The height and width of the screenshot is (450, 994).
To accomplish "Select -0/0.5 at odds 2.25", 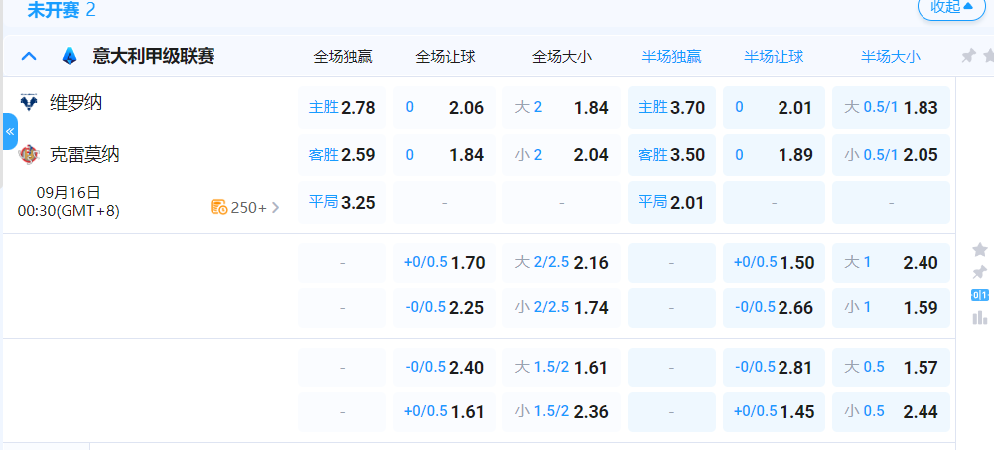I will pos(445,307).
